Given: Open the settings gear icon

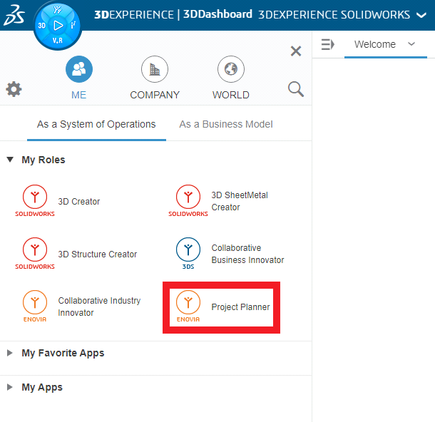Looking at the screenshot, I should coord(14,89).
